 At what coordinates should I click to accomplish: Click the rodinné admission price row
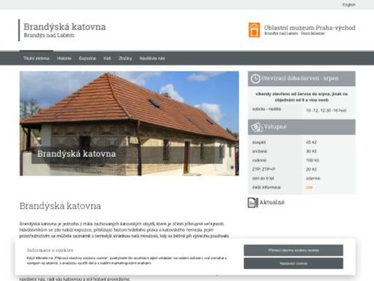tap(301, 160)
